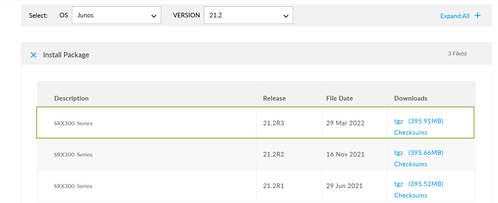
Task: Click the (395.52MB) file size link
Action: (426, 184)
